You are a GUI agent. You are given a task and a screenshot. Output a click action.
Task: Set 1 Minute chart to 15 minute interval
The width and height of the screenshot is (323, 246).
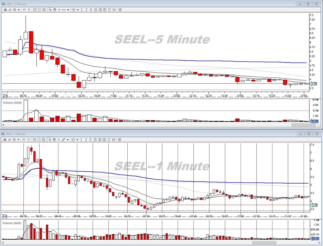coord(95,140)
